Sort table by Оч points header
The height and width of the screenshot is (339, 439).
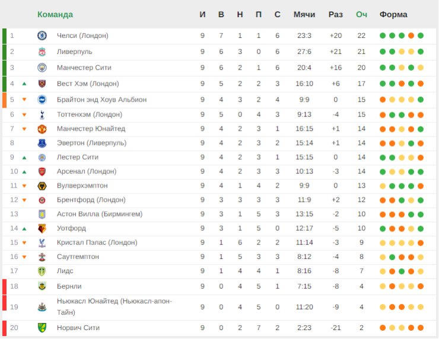point(361,14)
